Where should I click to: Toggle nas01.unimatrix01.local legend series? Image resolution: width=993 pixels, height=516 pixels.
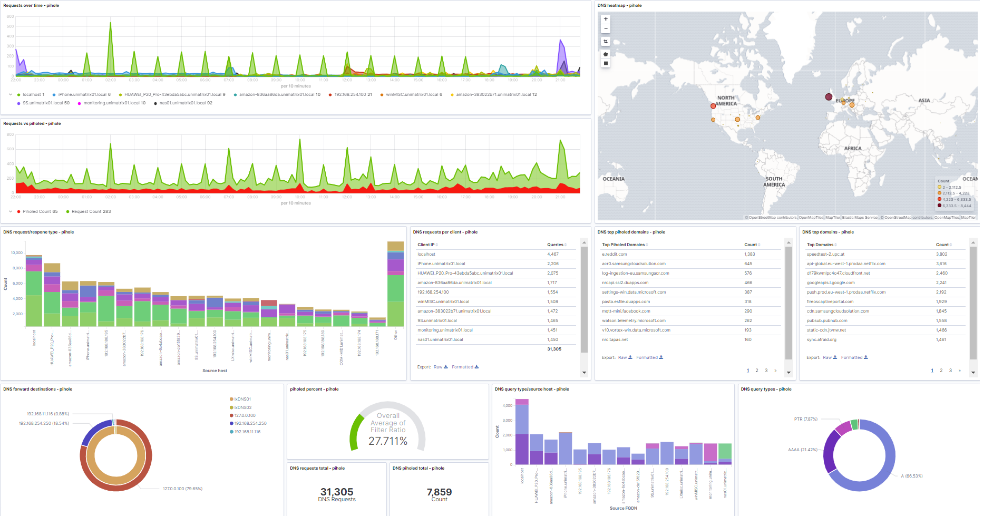(183, 103)
